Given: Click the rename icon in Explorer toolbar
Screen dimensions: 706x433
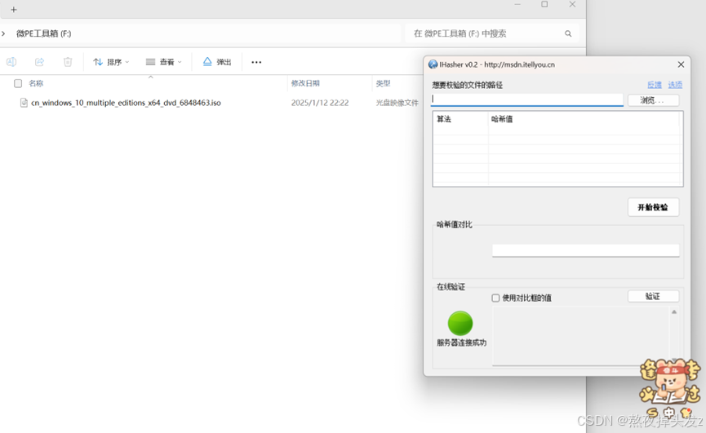Looking at the screenshot, I should [x=11, y=62].
